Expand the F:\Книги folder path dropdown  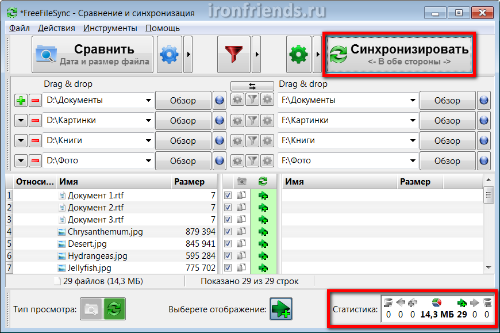click(x=412, y=141)
